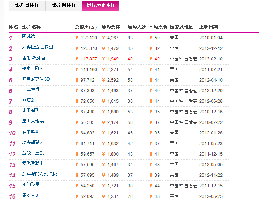Select release date 2012-11-22
The width and height of the screenshot is (259, 203).
[211, 175]
